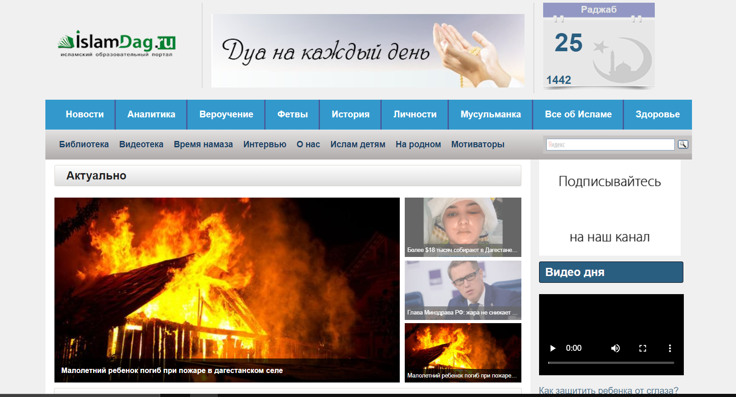Click the Yandex search input field
This screenshot has width=736, height=397.
click(x=610, y=145)
